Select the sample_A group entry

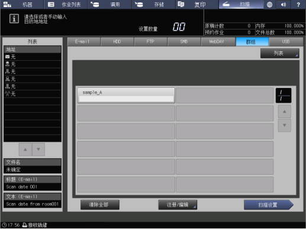[x=126, y=95]
